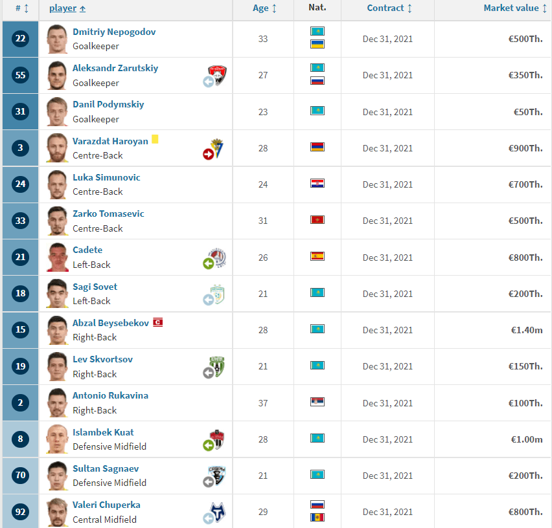Sort by the player column header

click(x=67, y=8)
